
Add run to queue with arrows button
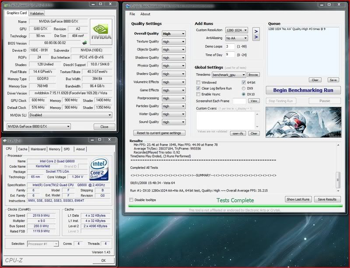click(256, 34)
